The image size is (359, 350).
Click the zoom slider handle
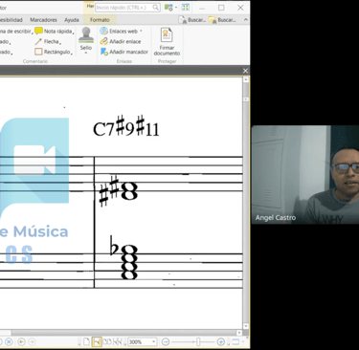(198, 342)
